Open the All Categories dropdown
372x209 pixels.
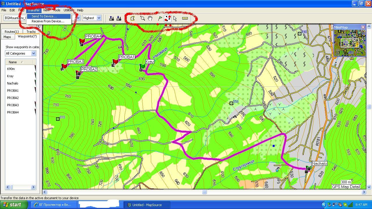(33, 53)
